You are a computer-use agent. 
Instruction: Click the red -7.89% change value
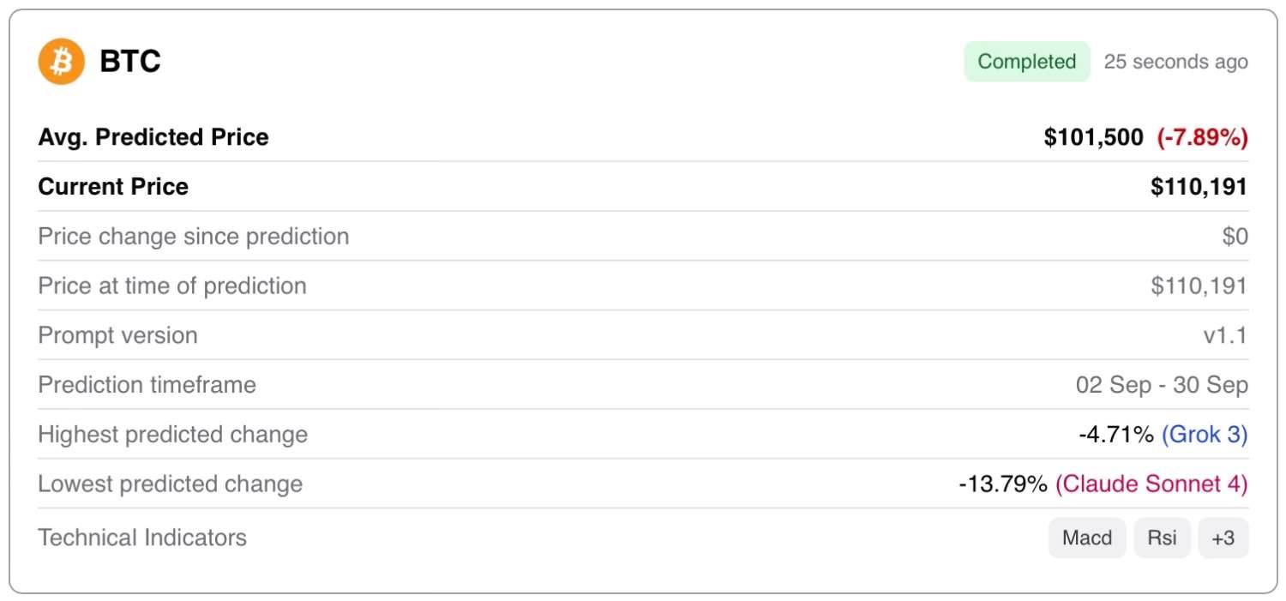click(1202, 137)
